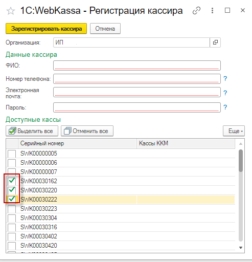Show help for phone number field
Viewport: 252px width, 262px height.
pos(225,79)
